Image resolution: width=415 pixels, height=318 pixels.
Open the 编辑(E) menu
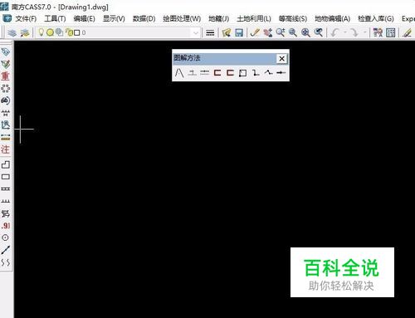tap(84, 18)
